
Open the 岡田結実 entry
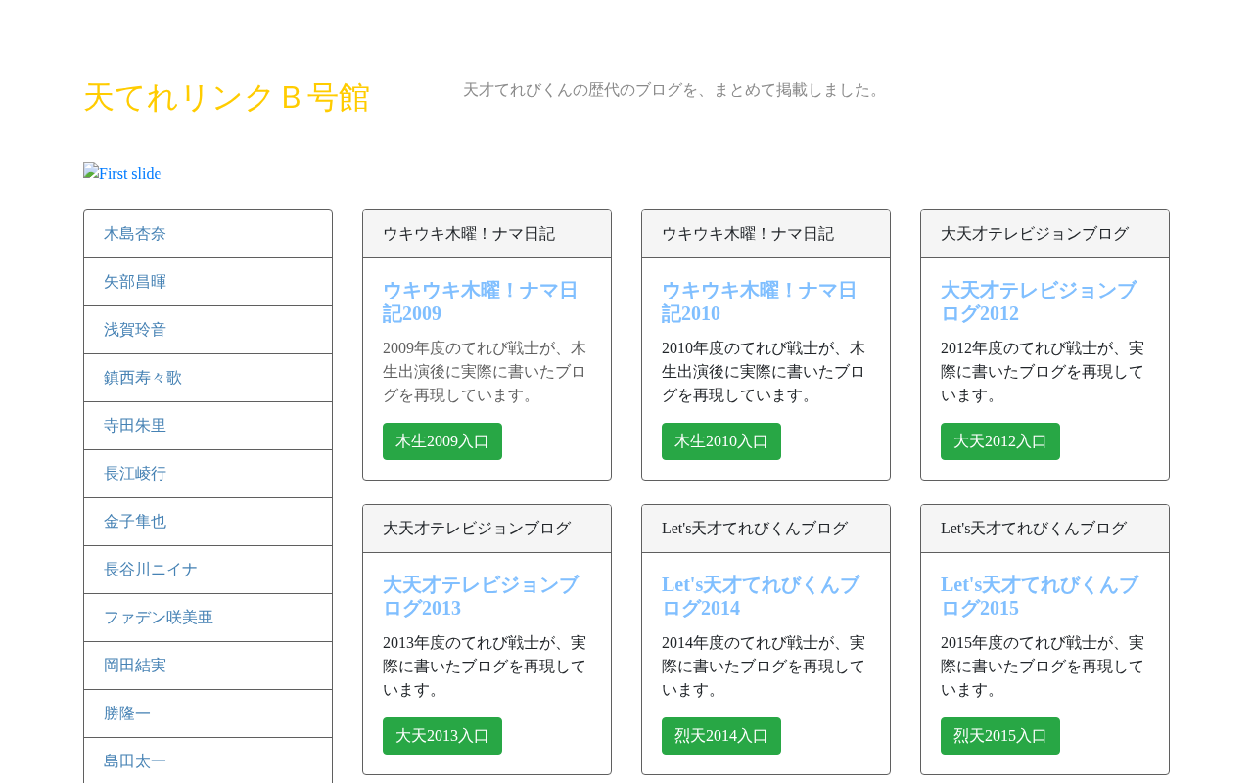(208, 666)
